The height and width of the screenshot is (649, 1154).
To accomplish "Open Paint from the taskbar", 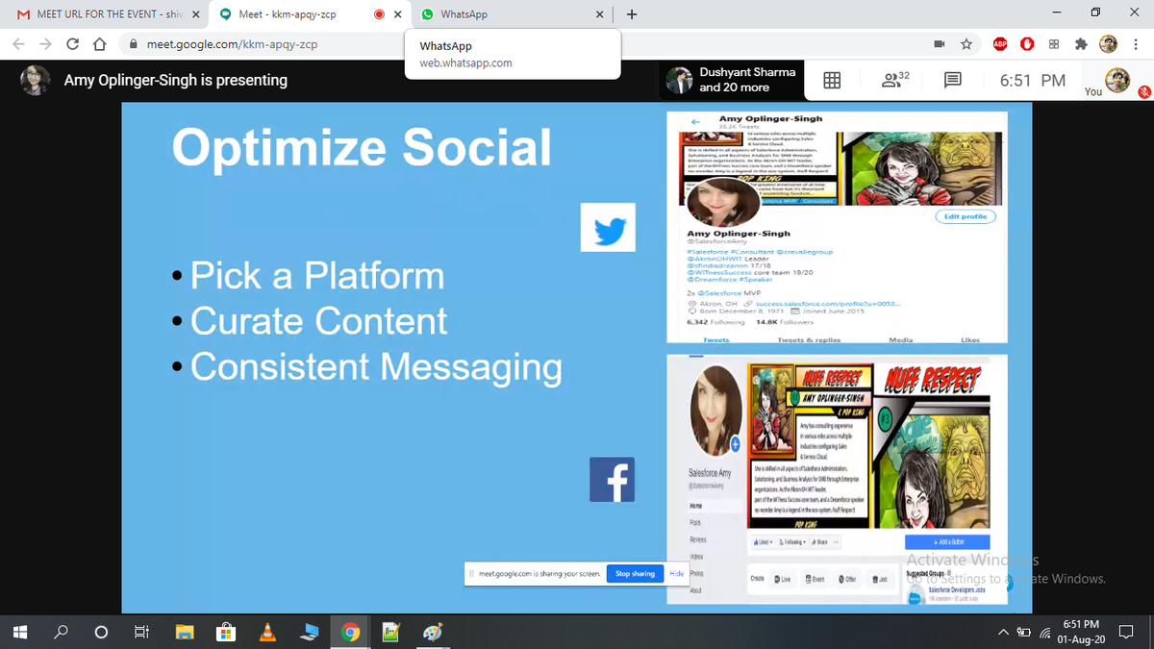I will click(x=434, y=632).
